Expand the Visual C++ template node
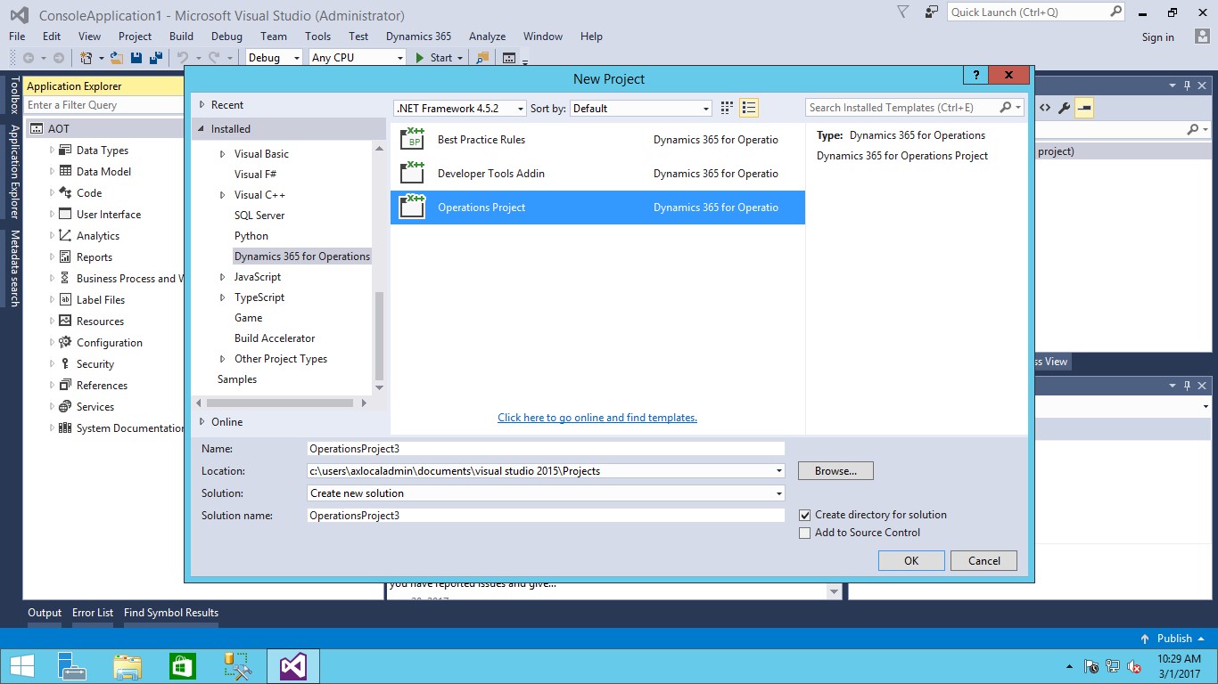1218x684 pixels. coord(223,195)
